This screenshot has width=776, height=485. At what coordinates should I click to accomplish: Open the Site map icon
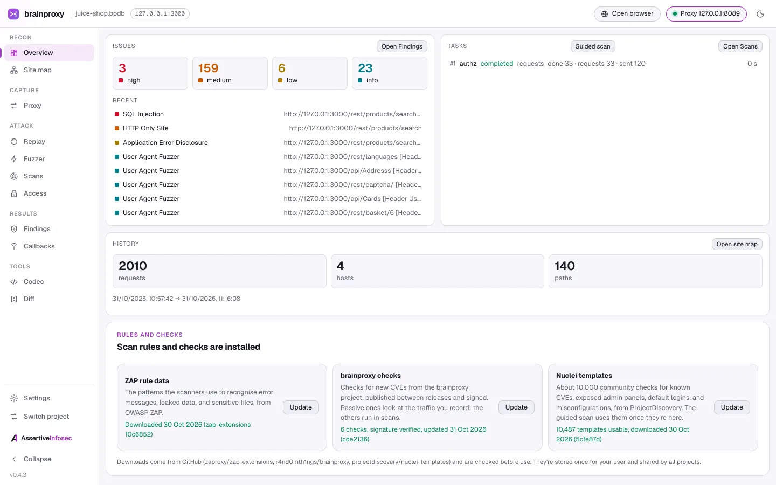(14, 70)
